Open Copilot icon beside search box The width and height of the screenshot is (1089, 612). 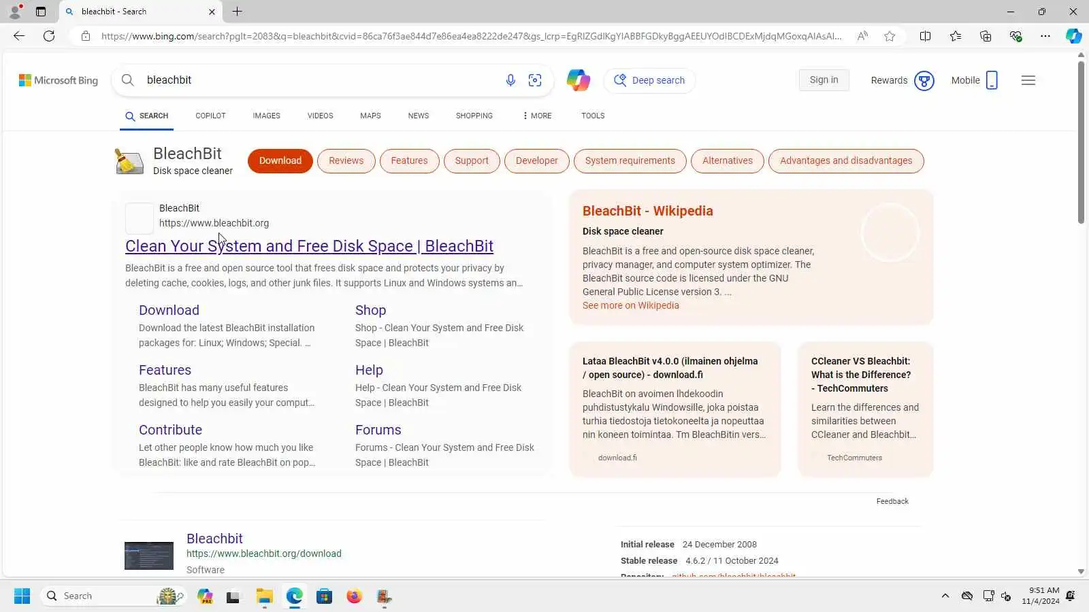click(x=579, y=80)
